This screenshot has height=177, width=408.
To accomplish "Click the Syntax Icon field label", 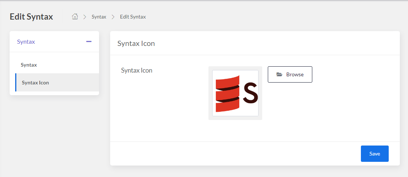I will (136, 70).
